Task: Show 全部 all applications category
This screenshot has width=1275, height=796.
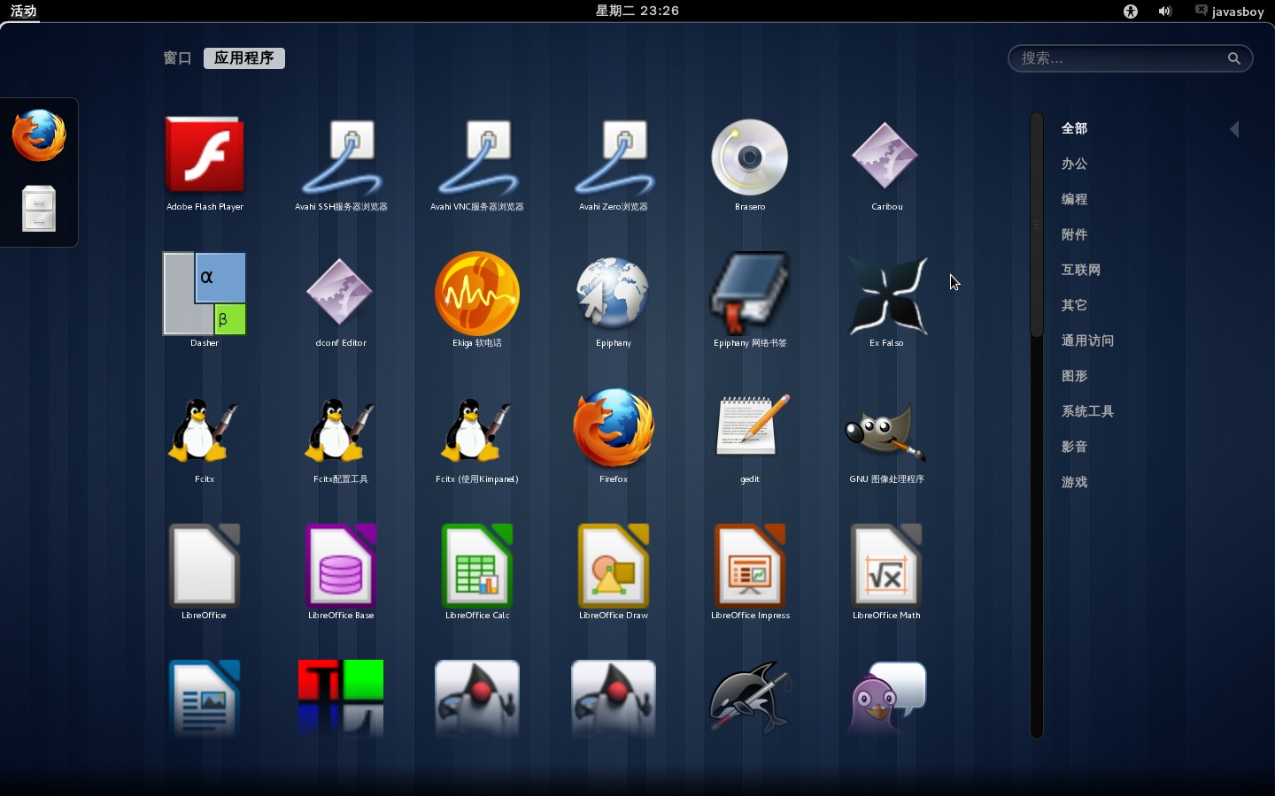Action: 1074,128
